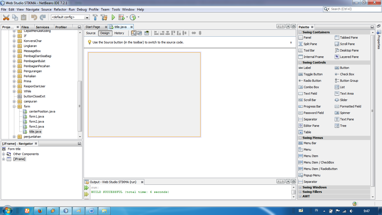Activate Connection Mode in the form designer
Image resolution: width=382 pixels, height=215 pixels.
pyautogui.click(x=140, y=33)
